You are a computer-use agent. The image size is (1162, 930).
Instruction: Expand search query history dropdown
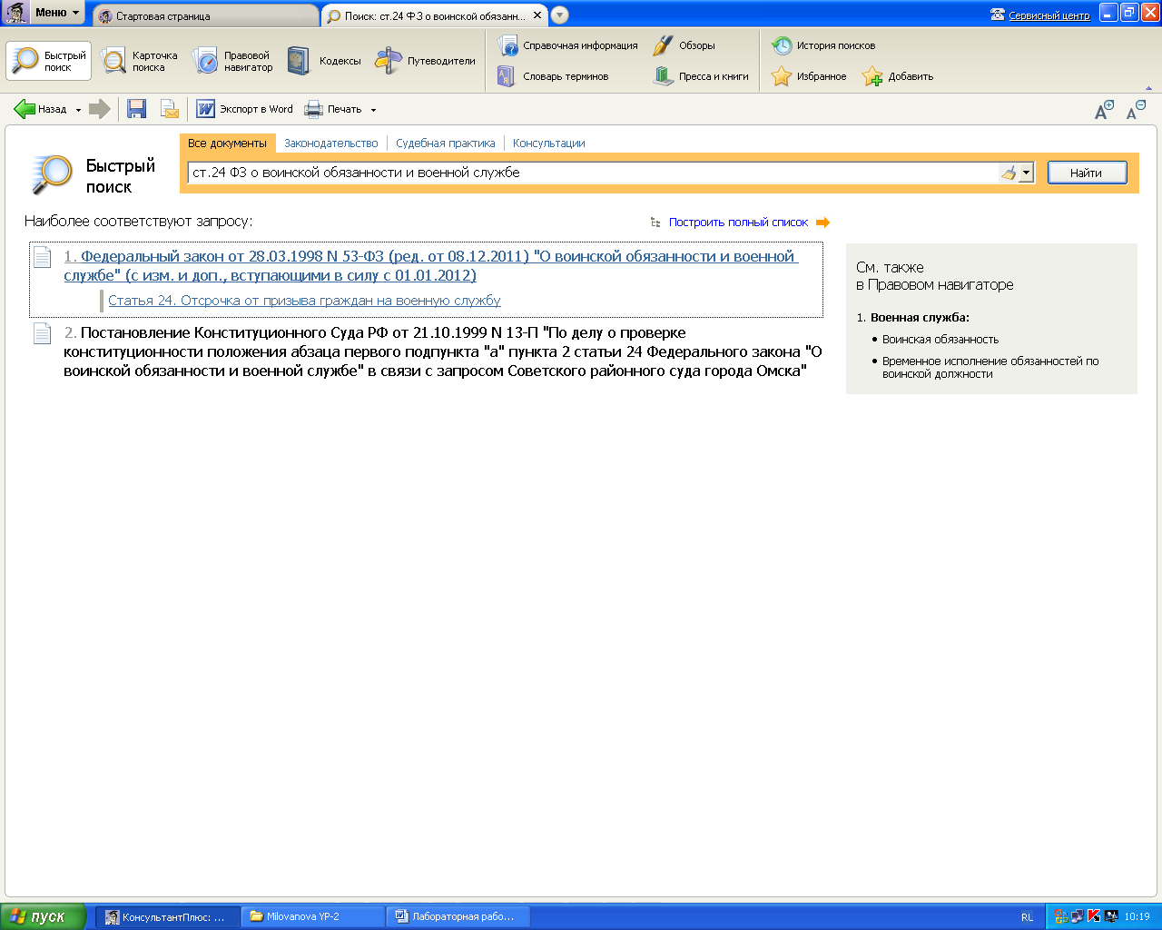click(1027, 173)
